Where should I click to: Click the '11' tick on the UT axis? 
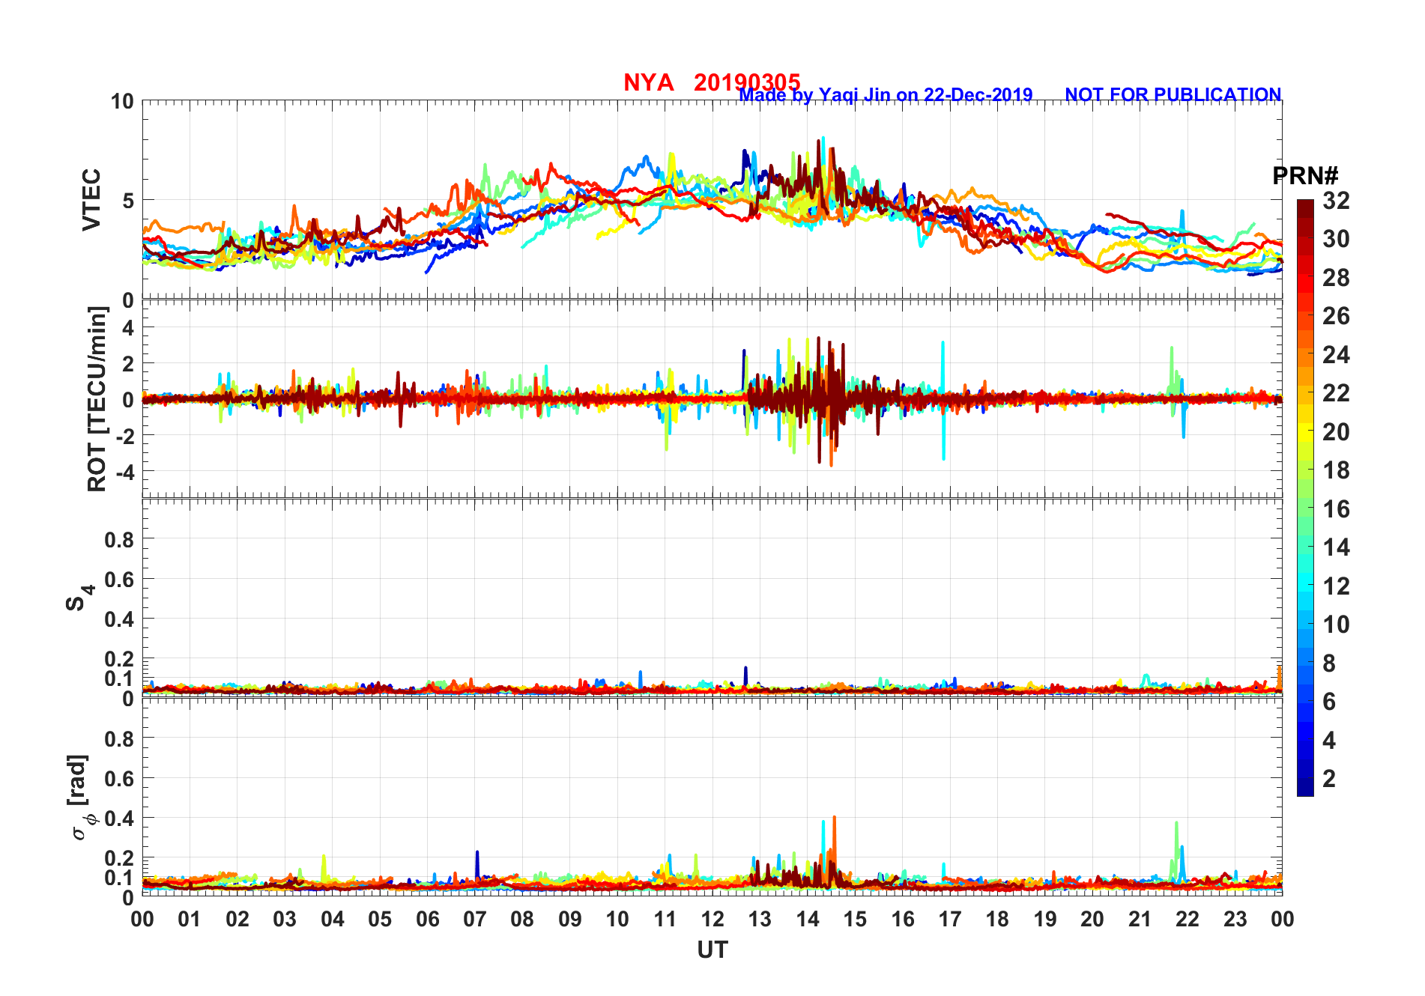[665, 920]
